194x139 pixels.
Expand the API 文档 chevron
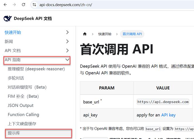pyautogui.click(x=67, y=50)
